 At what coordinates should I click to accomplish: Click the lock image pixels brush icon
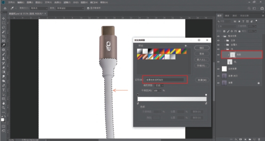pos(228,31)
